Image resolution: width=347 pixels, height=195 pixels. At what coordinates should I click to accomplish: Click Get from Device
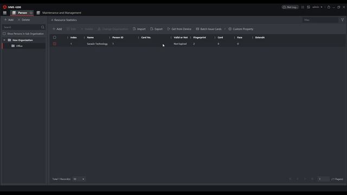point(179,29)
